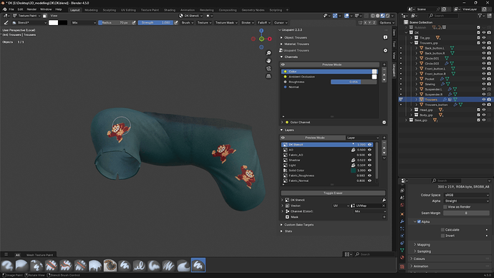Hide Trousers object in outliner
Screen dimensions: 494x278
483,100
